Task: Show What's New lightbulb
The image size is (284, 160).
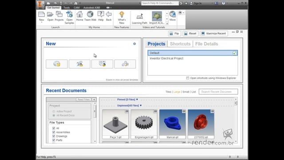Action: click(x=122, y=17)
